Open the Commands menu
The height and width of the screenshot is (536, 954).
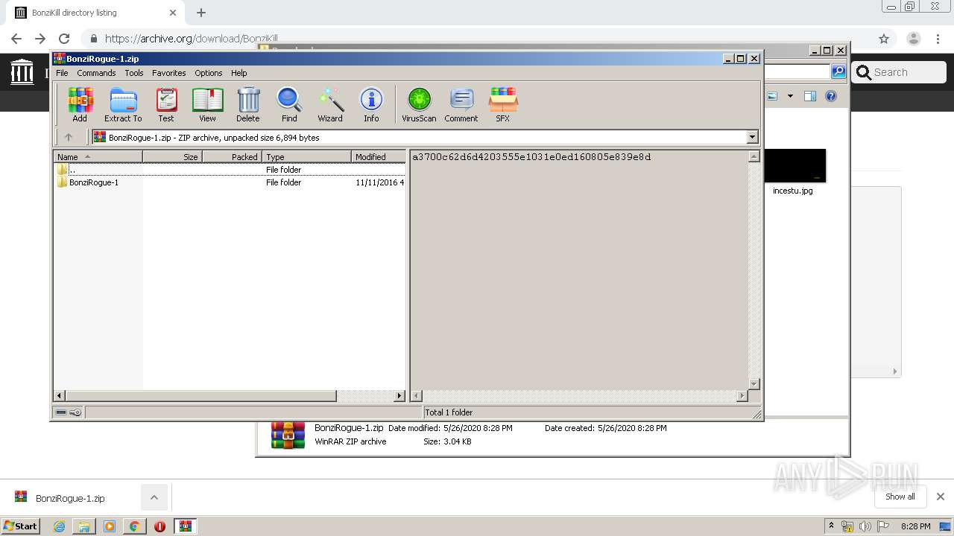click(96, 73)
